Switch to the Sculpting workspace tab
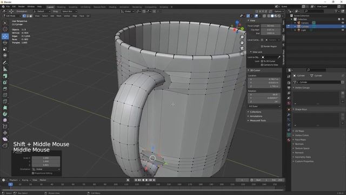This screenshot has width=346, height=195. [x=73, y=7]
